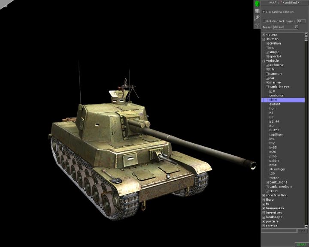
Task: Select the jagdtiger entry in the list
Action: (276, 135)
